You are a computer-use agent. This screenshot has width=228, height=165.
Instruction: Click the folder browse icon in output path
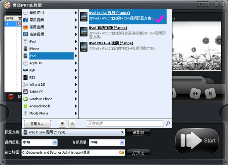[122, 152]
